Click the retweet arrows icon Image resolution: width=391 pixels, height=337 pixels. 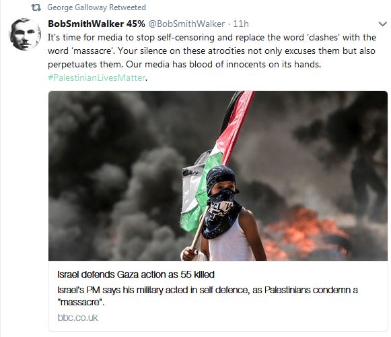click(x=36, y=7)
